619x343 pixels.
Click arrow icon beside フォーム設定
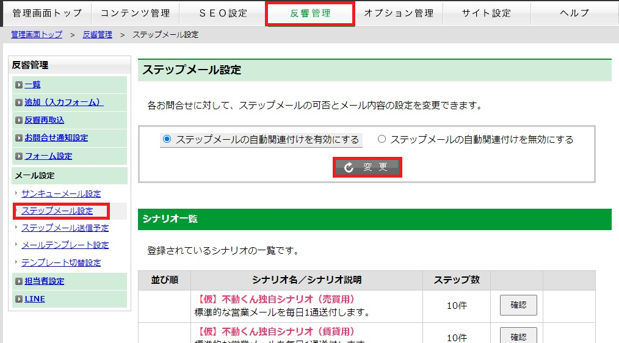[18, 156]
